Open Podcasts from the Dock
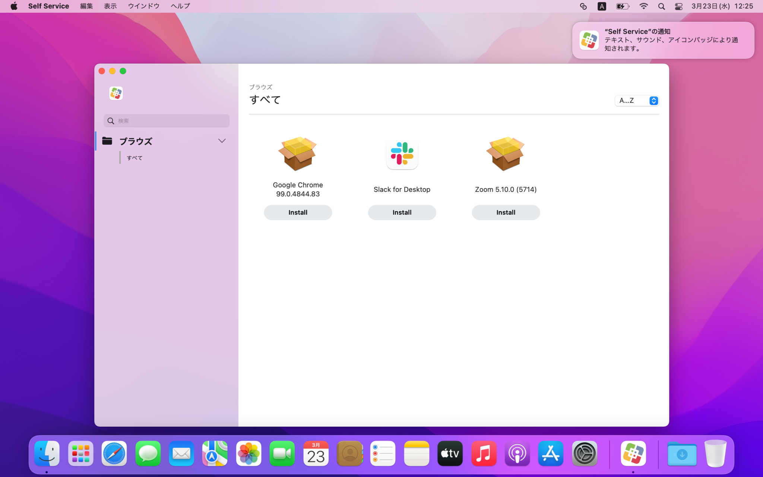The width and height of the screenshot is (763, 477). click(x=517, y=454)
